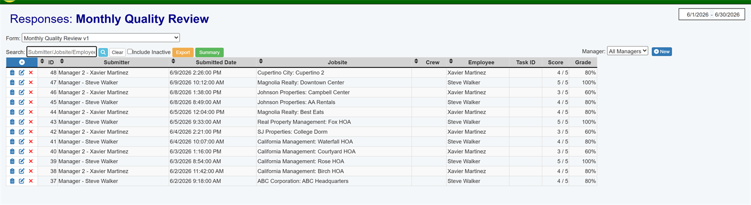This screenshot has width=751, height=205.
Task: Edit response 48 with the pencil icon
Action: (21, 73)
